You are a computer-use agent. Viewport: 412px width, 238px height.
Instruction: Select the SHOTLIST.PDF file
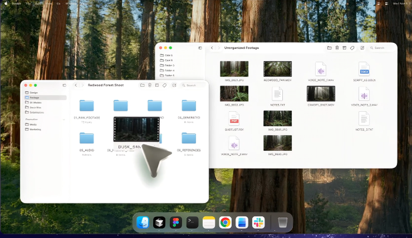[x=234, y=119]
